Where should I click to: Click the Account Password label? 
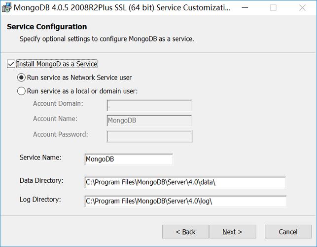(x=61, y=134)
